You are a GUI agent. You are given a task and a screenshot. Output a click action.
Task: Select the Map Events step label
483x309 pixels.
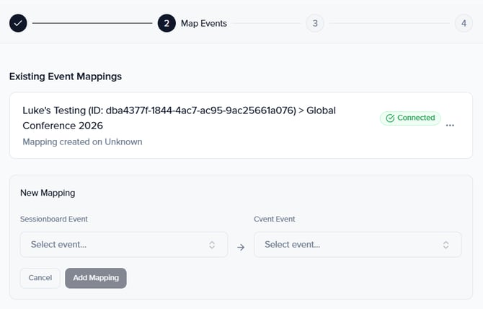204,23
